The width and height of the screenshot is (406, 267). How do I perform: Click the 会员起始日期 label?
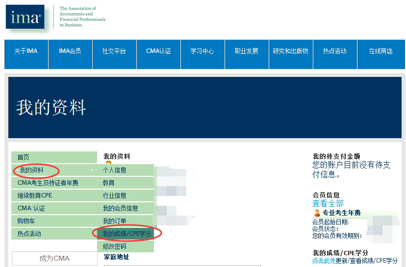[x=330, y=222]
